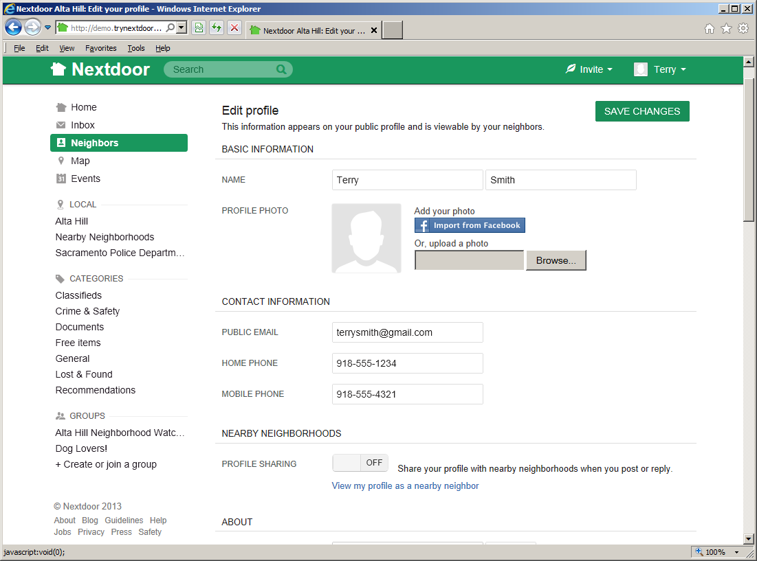Click the Groups people icon in sidebar
Image resolution: width=757 pixels, height=561 pixels.
click(x=59, y=415)
